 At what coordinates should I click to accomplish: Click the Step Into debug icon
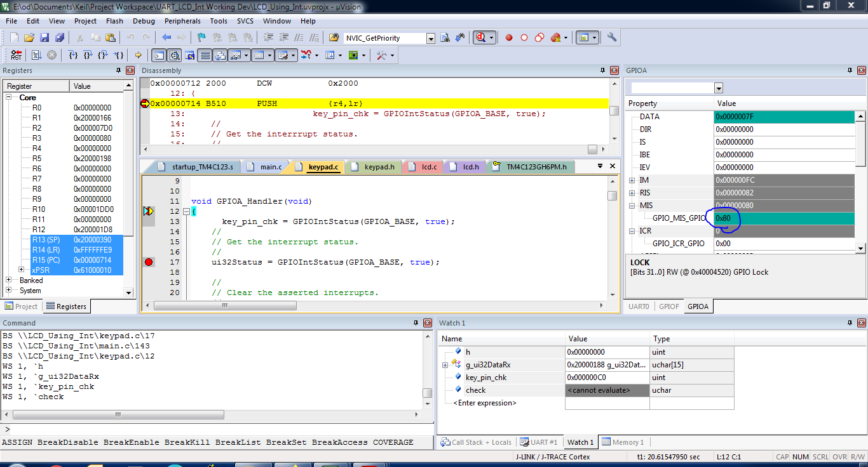pos(73,55)
